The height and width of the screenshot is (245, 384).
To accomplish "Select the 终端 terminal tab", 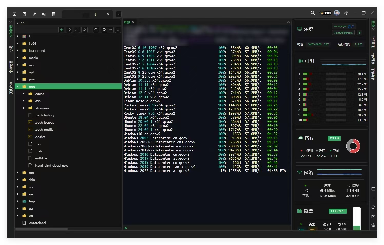I will [x=127, y=22].
